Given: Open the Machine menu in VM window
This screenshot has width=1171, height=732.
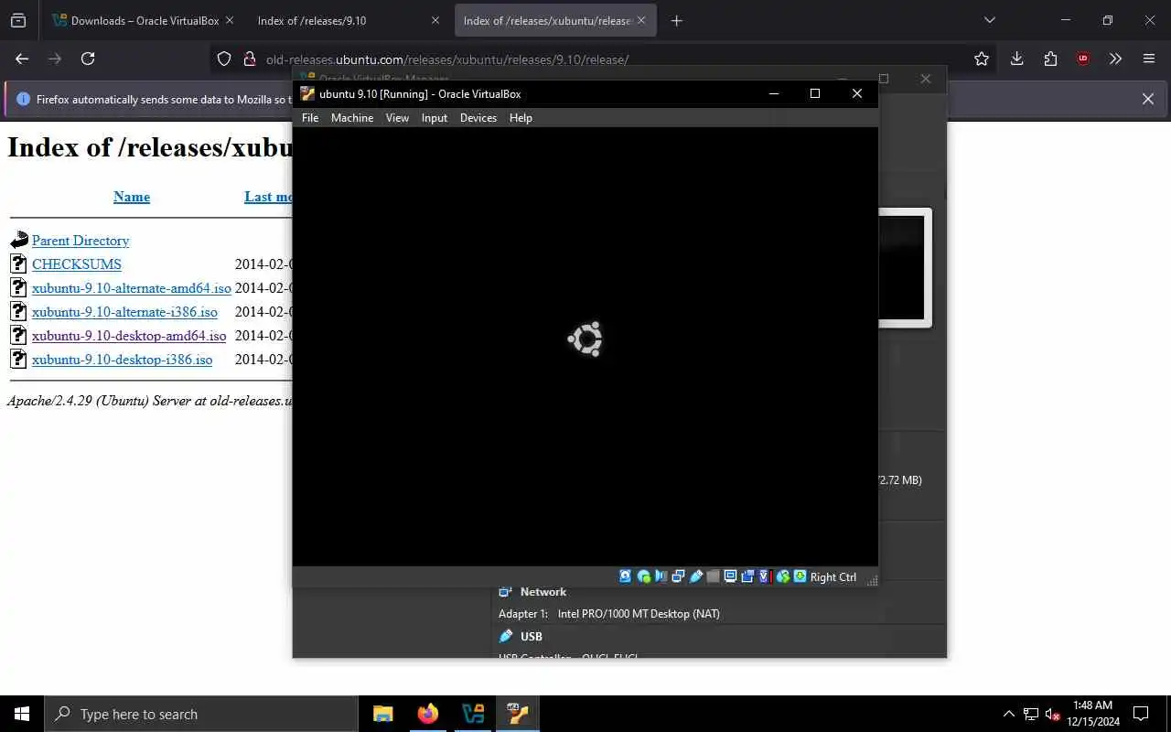Looking at the screenshot, I should point(352,118).
